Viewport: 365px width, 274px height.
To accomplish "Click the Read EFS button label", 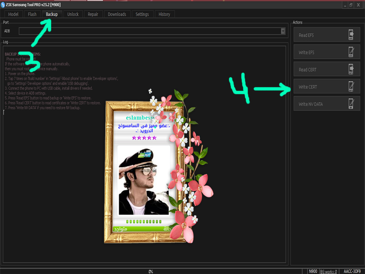I will (x=306, y=35).
